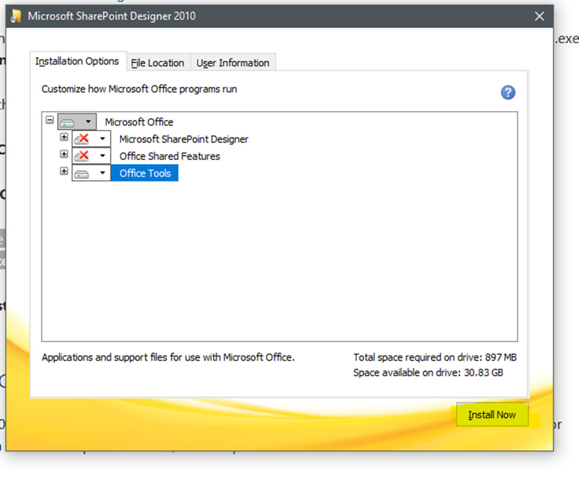The height and width of the screenshot is (482, 579).
Task: Select the Installation Options tab
Action: (x=77, y=61)
